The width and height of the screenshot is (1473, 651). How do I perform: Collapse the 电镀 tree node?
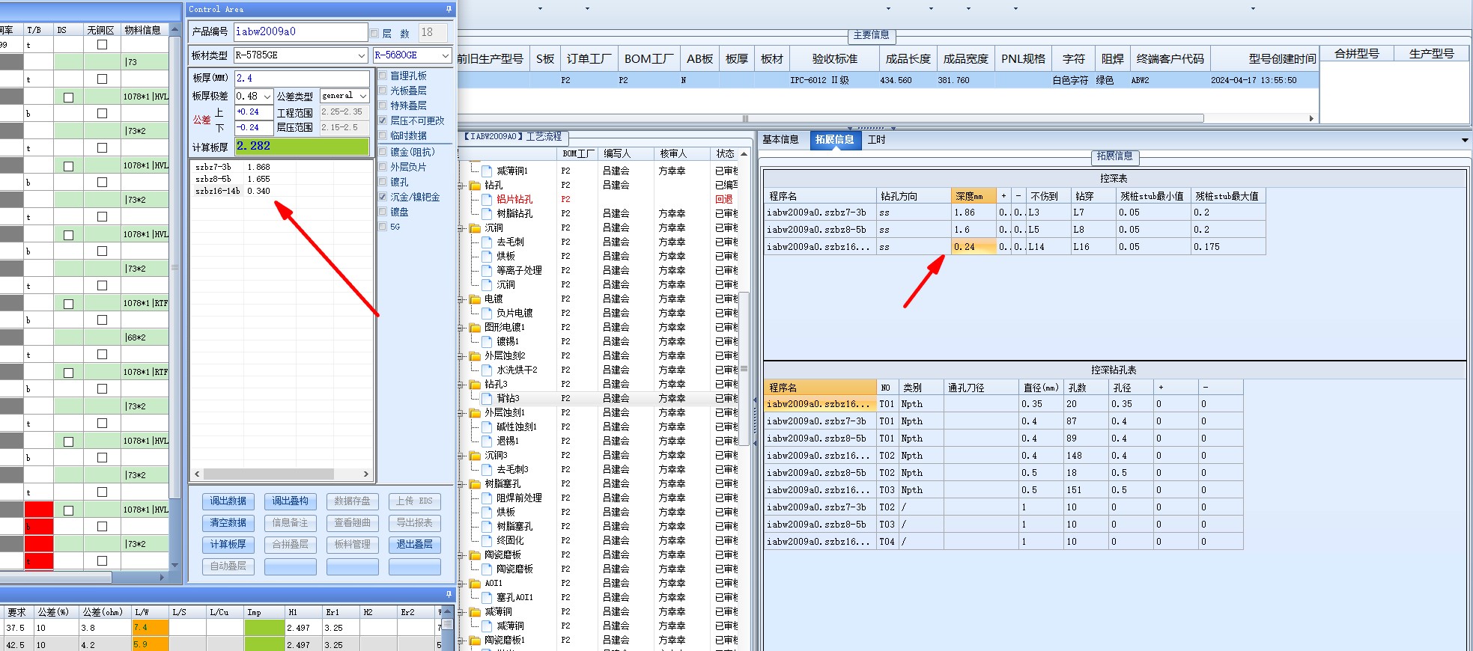pyautogui.click(x=462, y=299)
